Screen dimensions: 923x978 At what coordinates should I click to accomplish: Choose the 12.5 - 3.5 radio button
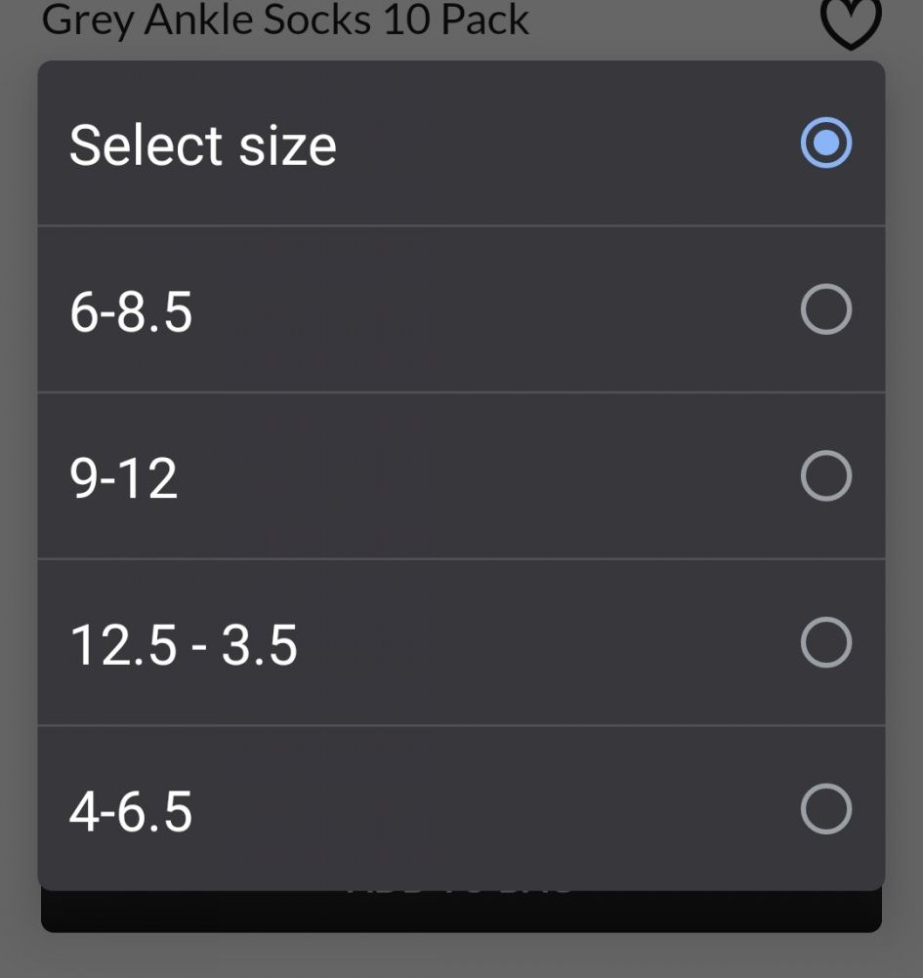coord(825,642)
